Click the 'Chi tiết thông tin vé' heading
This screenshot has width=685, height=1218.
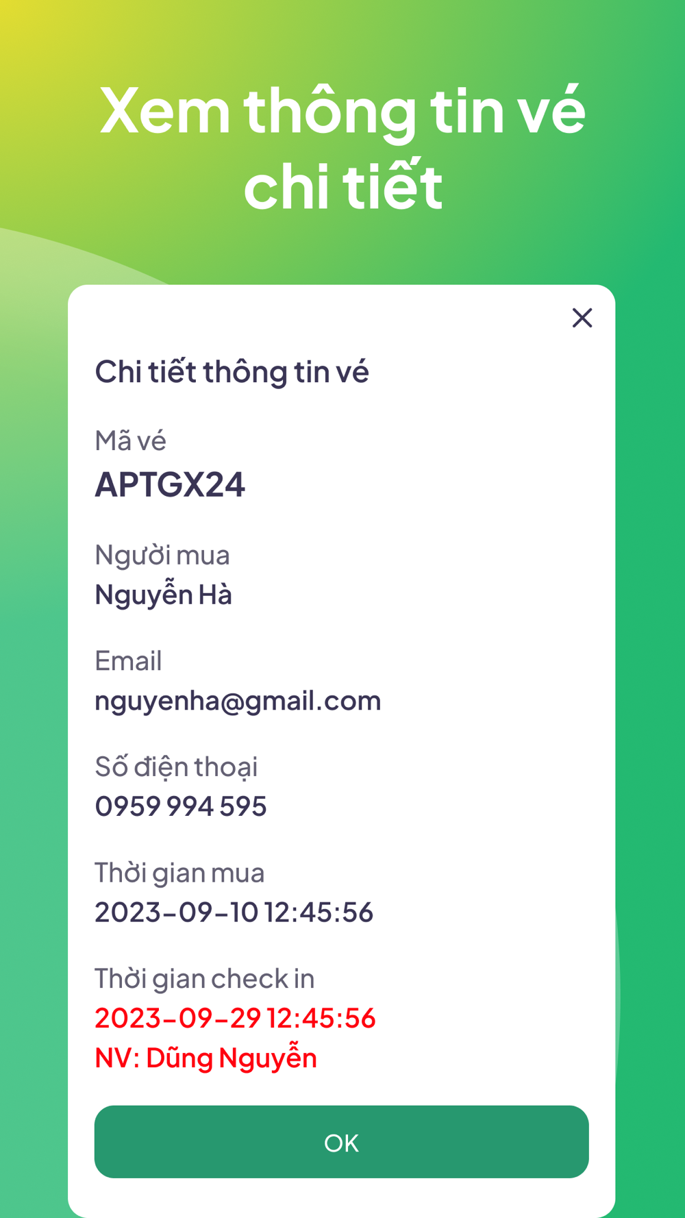click(232, 371)
